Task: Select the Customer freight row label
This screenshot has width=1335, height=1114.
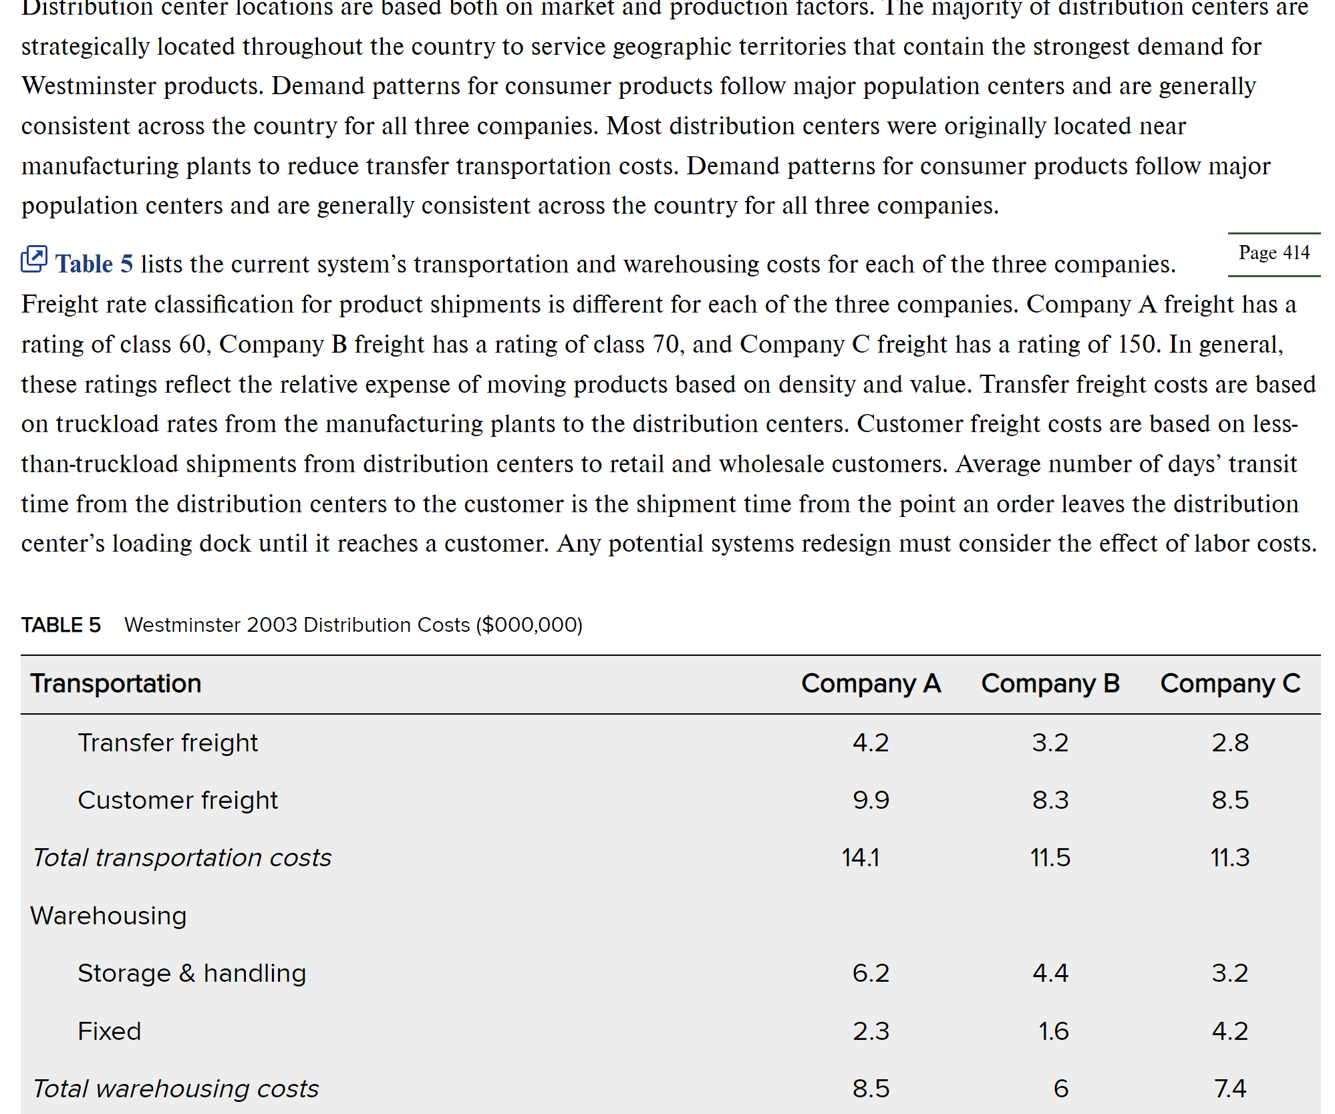Action: [178, 800]
